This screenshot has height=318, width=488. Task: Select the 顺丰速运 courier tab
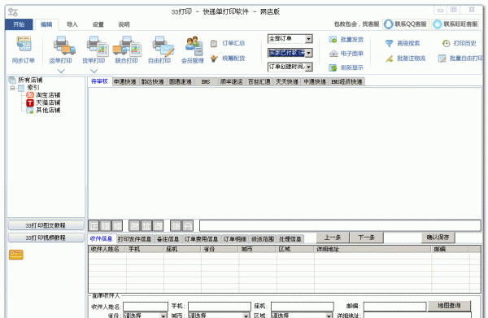tap(231, 81)
